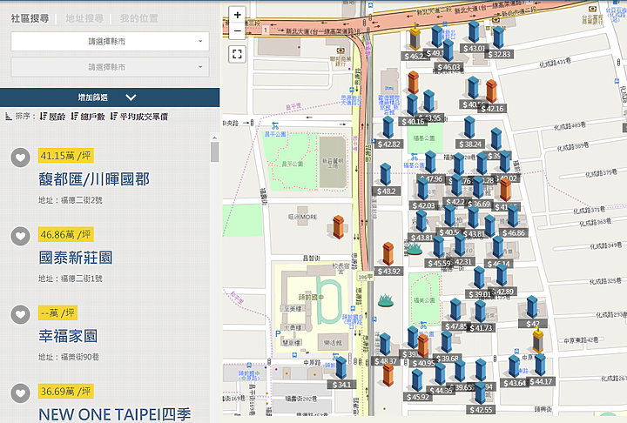627x423 pixels.
Task: Favorite the NEW ONE TAIPEI四季 listing
Action: 20,393
